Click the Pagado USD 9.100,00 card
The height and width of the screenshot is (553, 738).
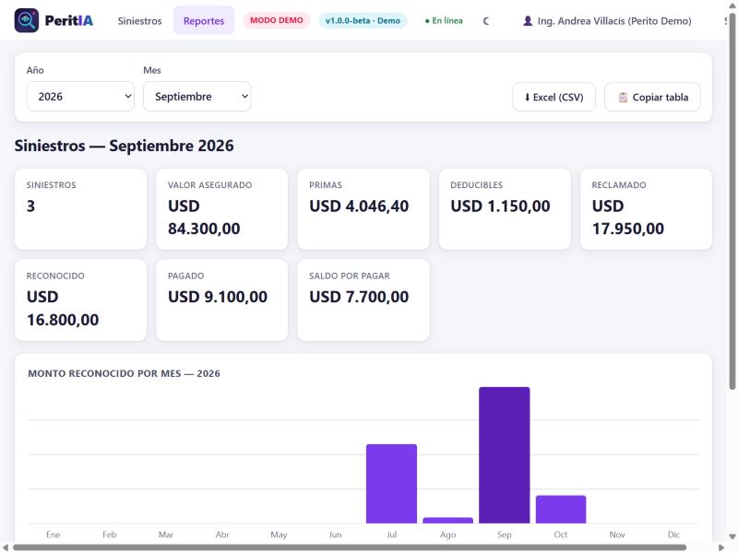(x=221, y=300)
